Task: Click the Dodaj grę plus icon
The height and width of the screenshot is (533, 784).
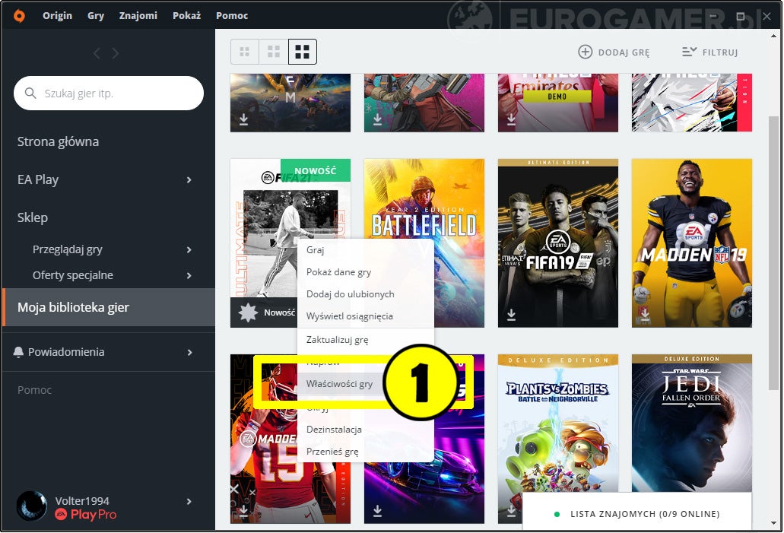Action: pyautogui.click(x=585, y=52)
